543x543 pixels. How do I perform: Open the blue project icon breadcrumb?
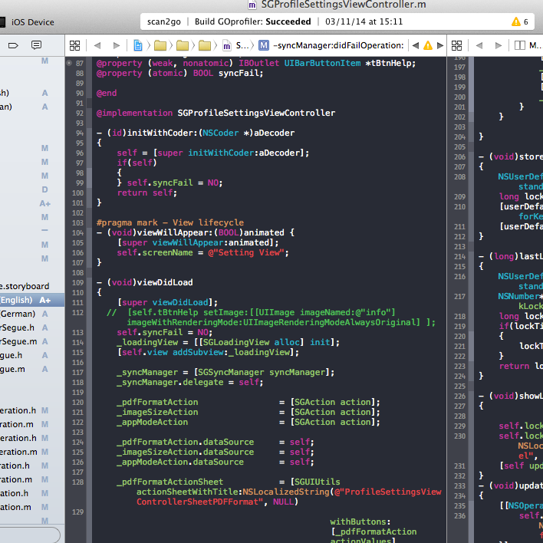pyautogui.click(x=138, y=45)
